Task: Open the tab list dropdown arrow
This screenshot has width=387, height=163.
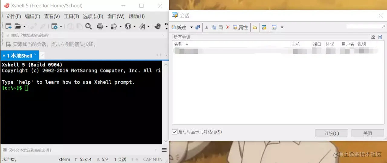Action: 167,55
